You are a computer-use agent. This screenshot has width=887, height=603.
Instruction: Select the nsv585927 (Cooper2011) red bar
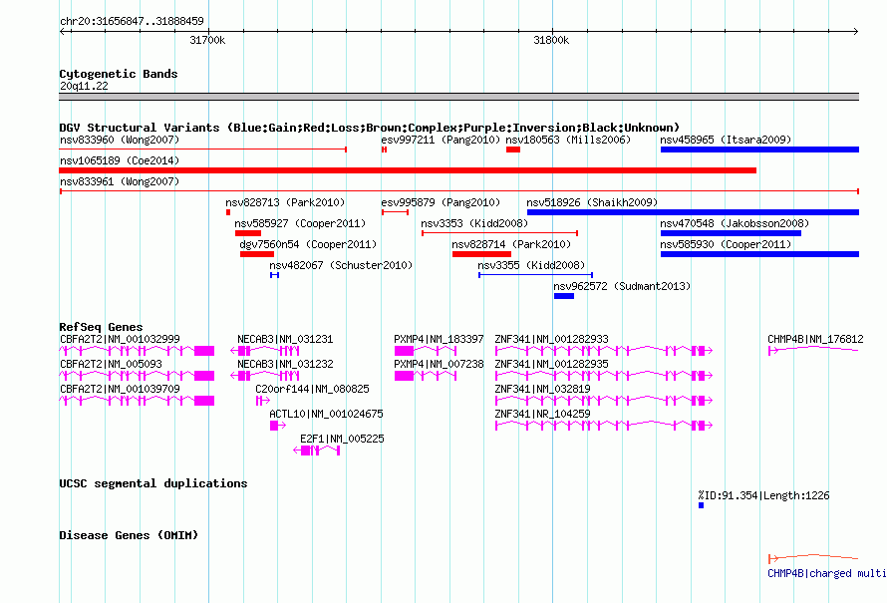pos(248,233)
